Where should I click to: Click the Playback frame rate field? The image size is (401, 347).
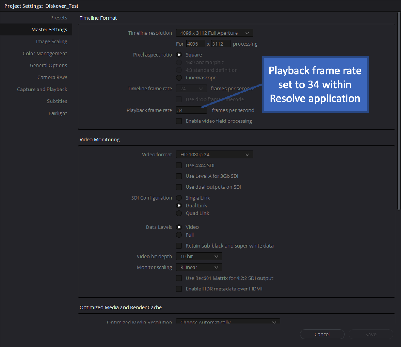tap(191, 110)
